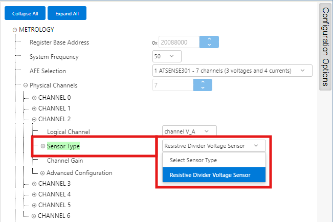333x222 pixels.
Task: Open the System Frequency dropdown
Action: click(x=167, y=56)
